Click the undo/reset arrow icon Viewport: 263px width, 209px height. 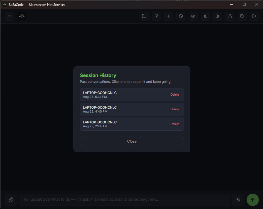(242, 16)
